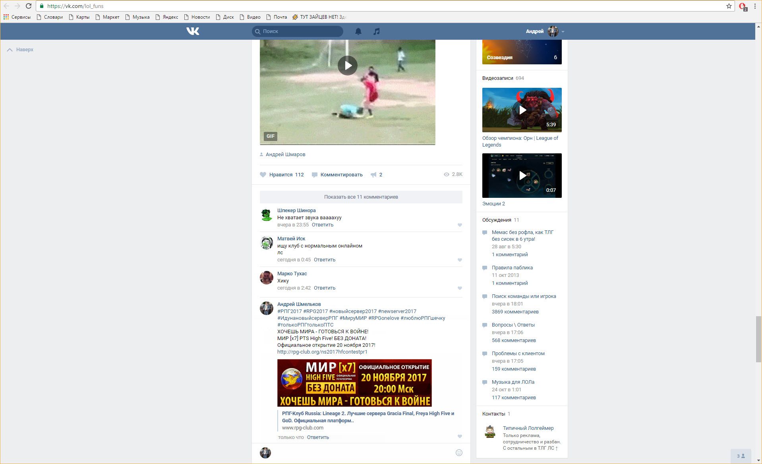The height and width of the screenshot is (464, 762).
Task: Click the share megaphone icon on post
Action: click(373, 175)
